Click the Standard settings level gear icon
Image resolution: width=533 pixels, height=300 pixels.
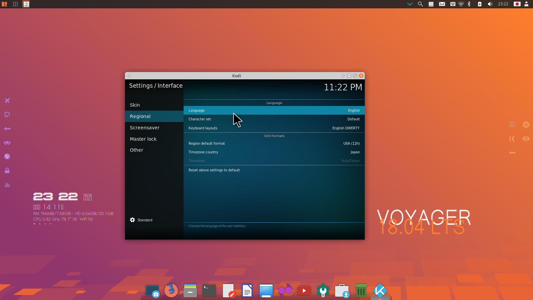132,220
